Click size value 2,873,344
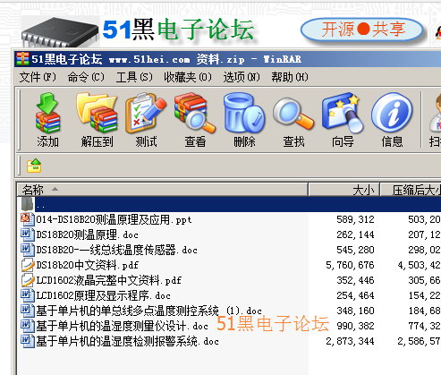The image size is (441, 375). click(350, 341)
